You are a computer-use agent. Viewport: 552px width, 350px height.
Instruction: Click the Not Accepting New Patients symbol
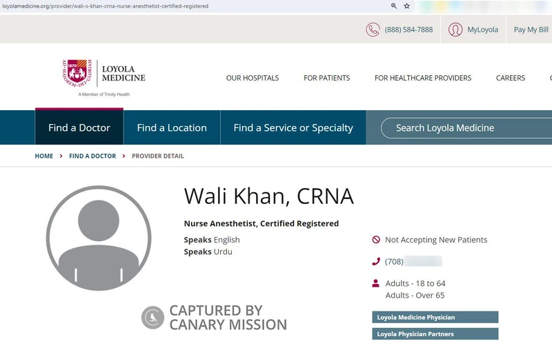376,240
